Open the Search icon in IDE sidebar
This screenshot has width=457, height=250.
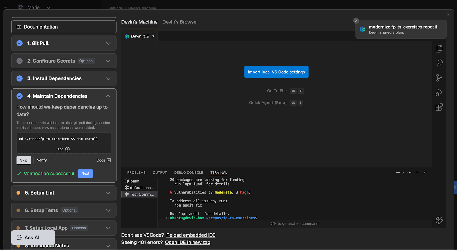[x=439, y=63]
